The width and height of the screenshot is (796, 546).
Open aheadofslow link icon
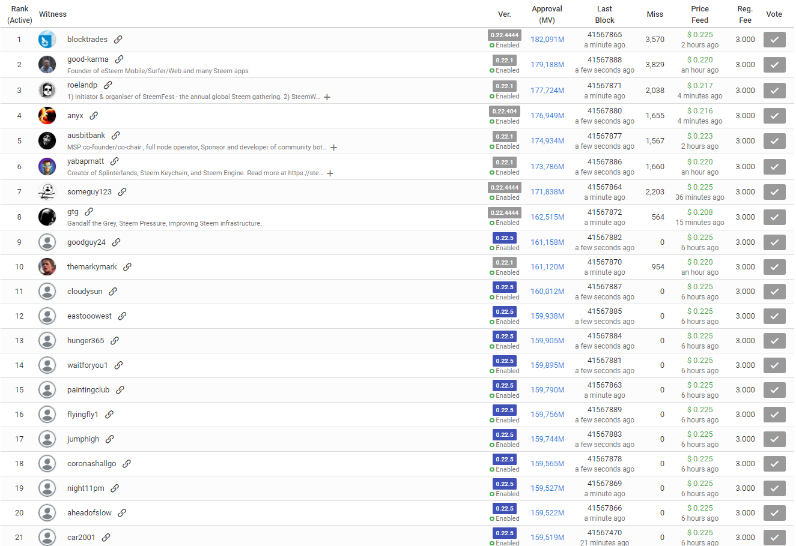pos(122,513)
